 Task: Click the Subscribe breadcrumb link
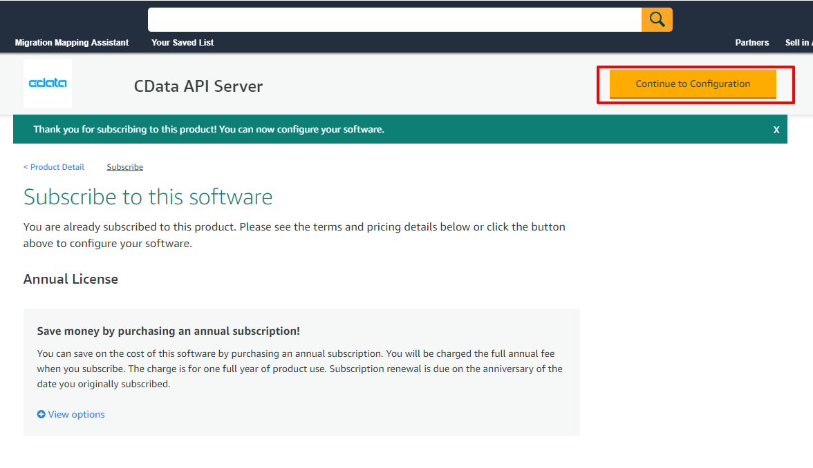(x=125, y=167)
